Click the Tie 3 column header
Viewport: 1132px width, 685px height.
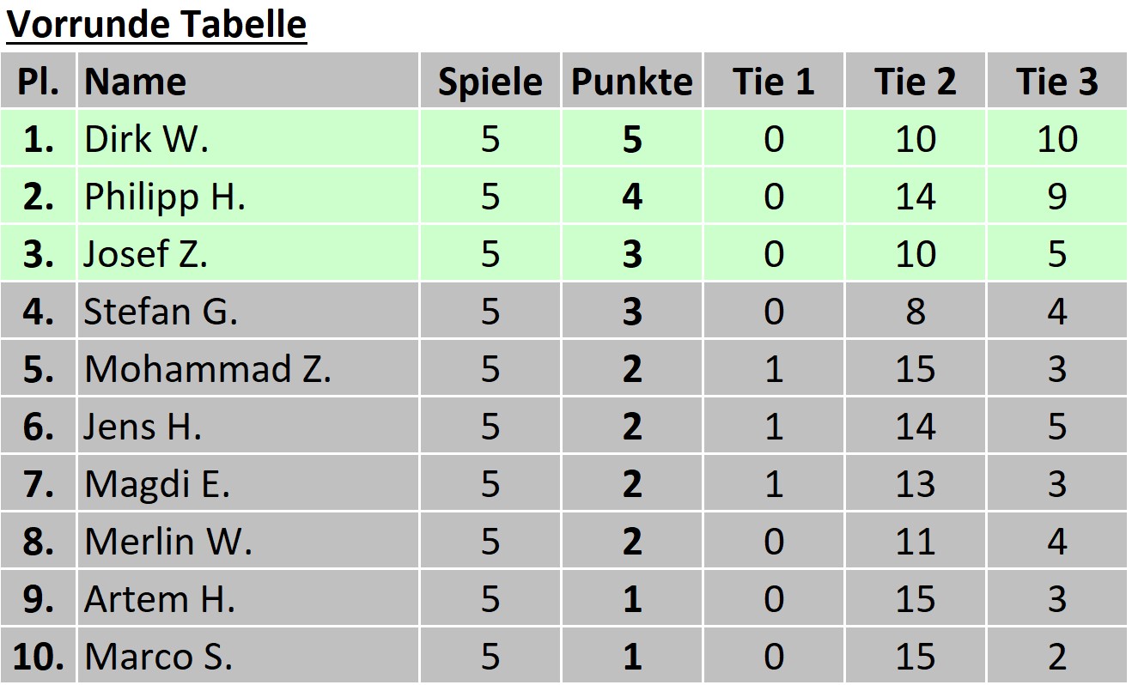point(1056,82)
